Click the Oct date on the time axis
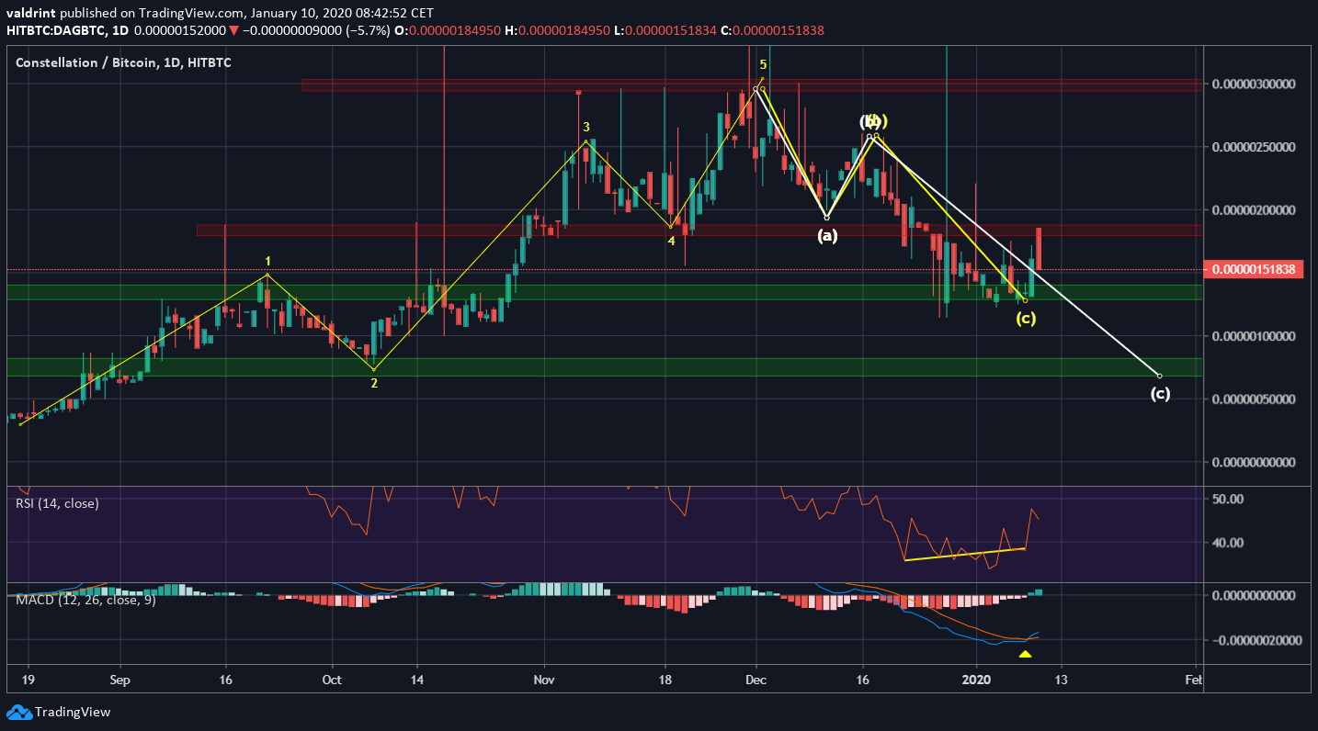This screenshot has height=731, width=1318. [332, 680]
